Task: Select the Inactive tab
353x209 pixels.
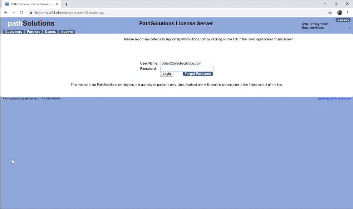Action: tap(67, 32)
